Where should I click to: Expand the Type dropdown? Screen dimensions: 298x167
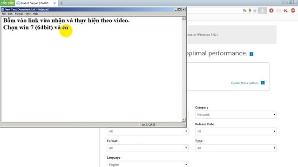[x=236, y=148]
